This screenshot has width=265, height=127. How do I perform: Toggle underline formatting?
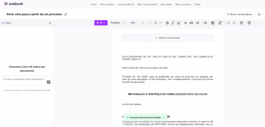pos(179,23)
